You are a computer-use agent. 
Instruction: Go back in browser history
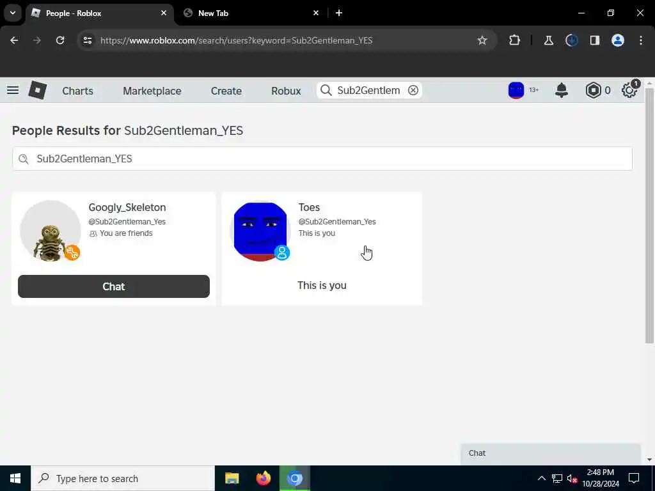coord(14,40)
